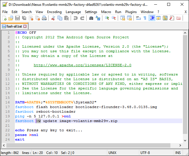Open the Encoding menu

54,12
